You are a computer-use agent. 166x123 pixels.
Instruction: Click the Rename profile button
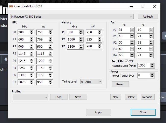click(x=147, y=97)
